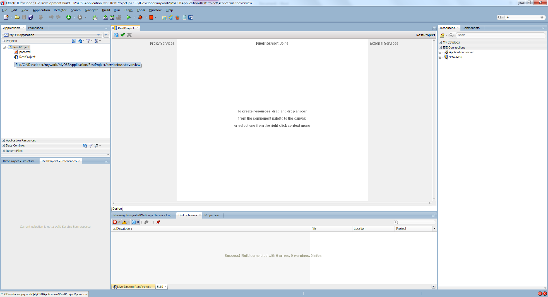Click the Location column header
Screen dimensions: 548x297
[373, 228]
